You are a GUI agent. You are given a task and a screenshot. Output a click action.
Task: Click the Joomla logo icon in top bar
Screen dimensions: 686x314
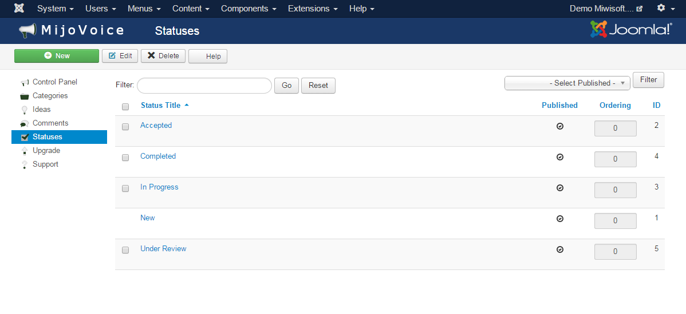(x=19, y=9)
